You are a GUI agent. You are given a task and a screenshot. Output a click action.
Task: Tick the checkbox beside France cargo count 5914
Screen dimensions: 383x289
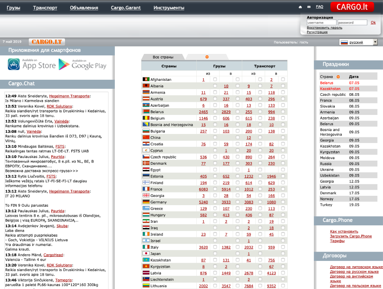238,189
